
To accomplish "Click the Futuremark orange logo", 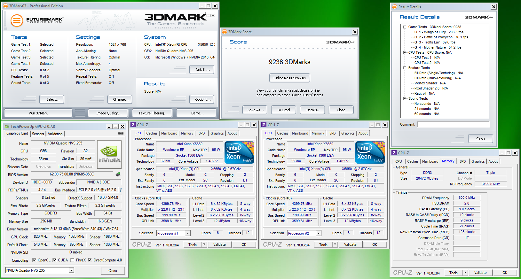I will click(17, 21).
